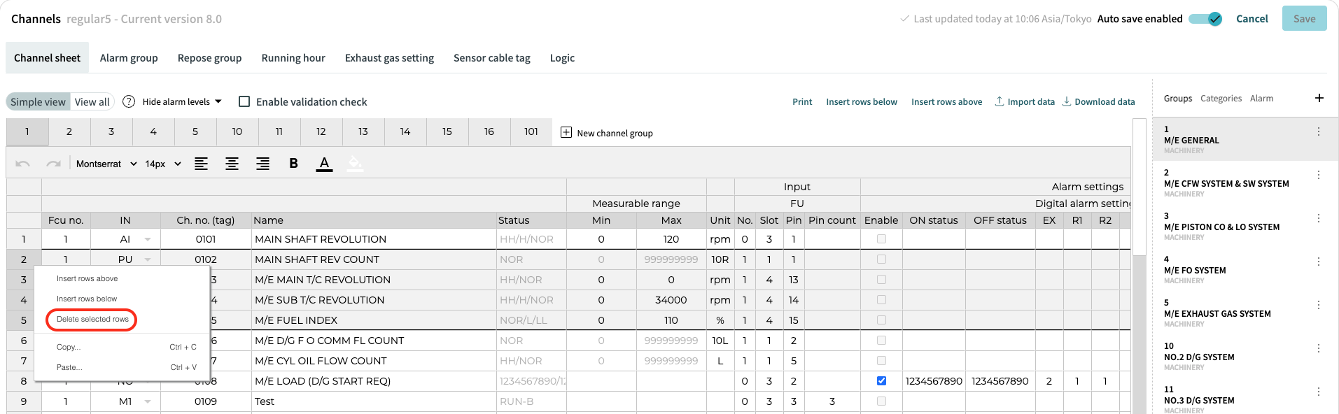Add a new group with plus icon

[1319, 98]
